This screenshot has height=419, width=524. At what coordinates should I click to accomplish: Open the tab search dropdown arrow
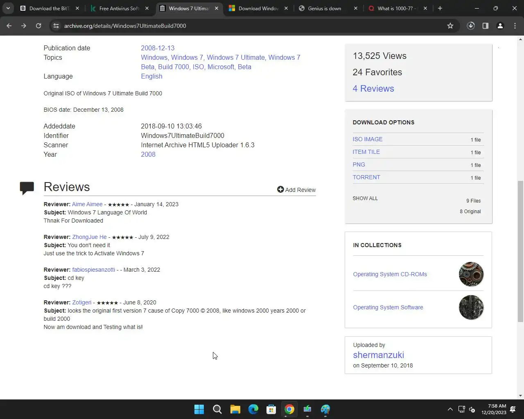point(8,8)
